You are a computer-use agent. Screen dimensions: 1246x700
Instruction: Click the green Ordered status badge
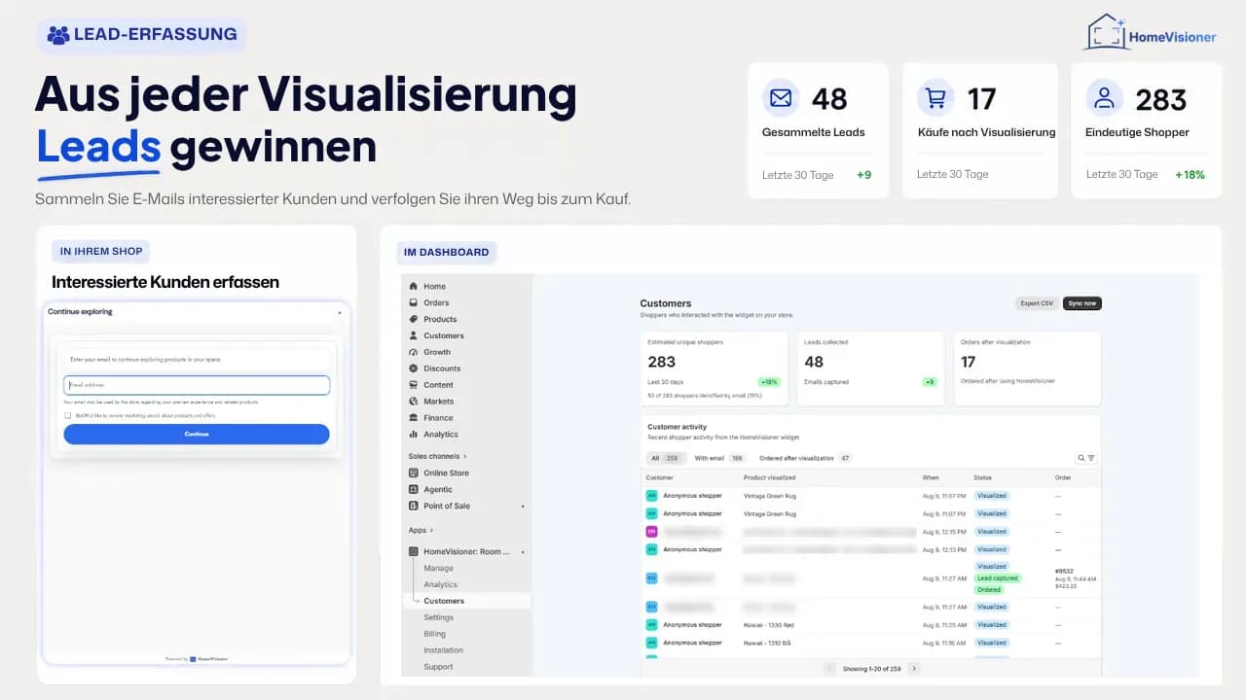point(989,590)
